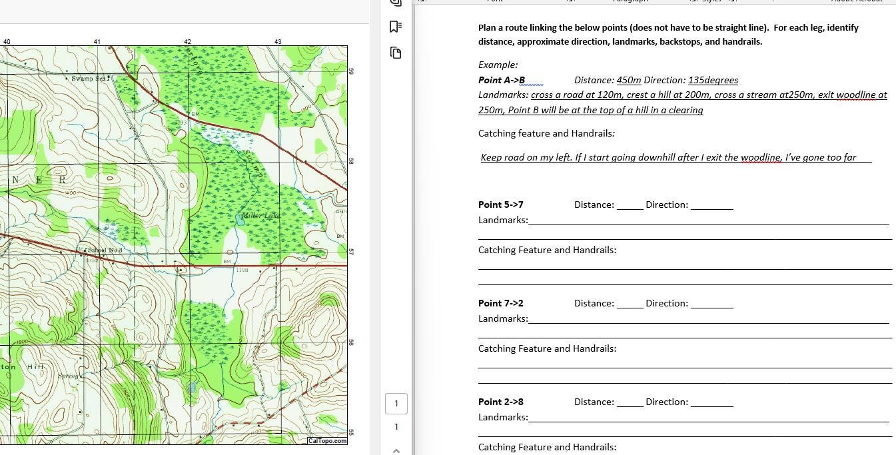The image size is (896, 455).
Task: Click the Keep road on my left example sentence
Action: [668, 157]
